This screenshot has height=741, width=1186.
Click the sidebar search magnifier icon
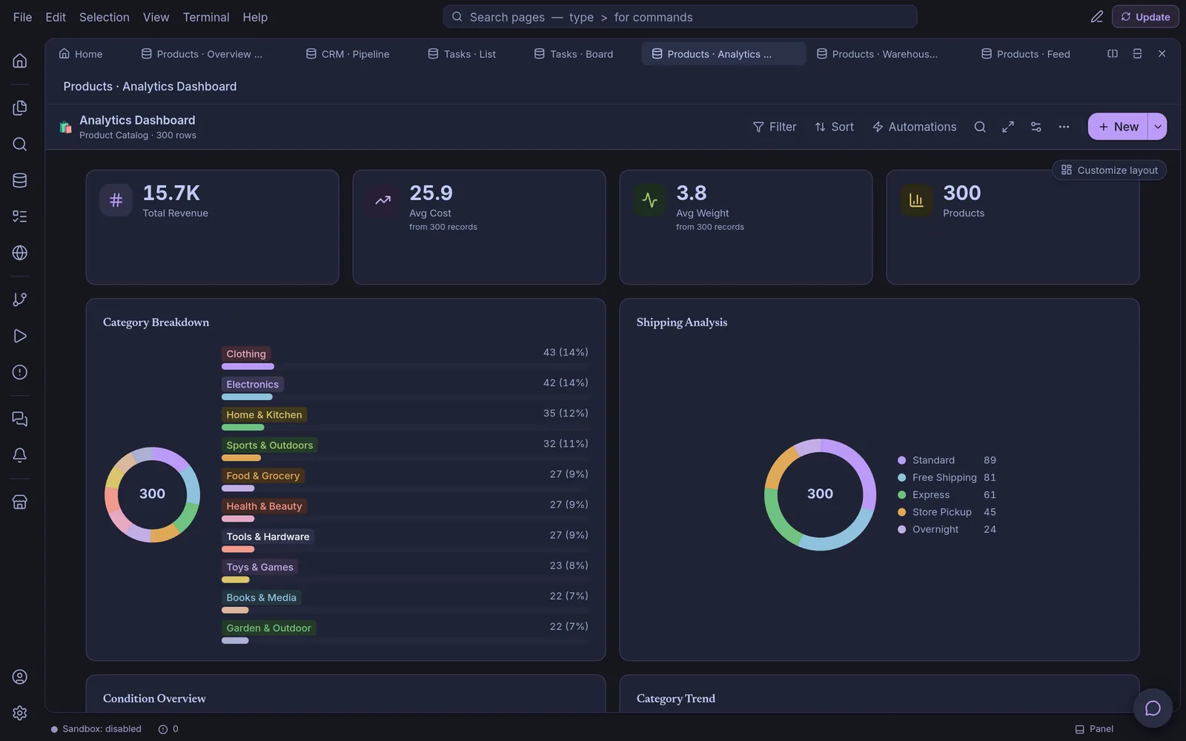pyautogui.click(x=20, y=144)
